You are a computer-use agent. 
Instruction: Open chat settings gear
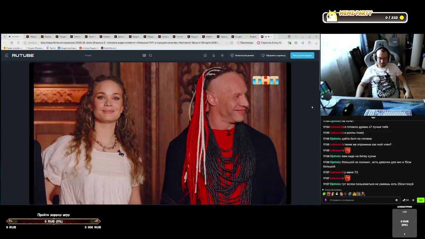[x=413, y=200]
